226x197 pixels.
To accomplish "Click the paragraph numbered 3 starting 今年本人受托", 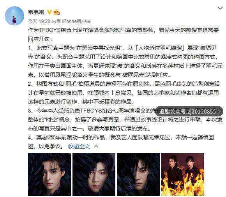I will pos(125,120).
